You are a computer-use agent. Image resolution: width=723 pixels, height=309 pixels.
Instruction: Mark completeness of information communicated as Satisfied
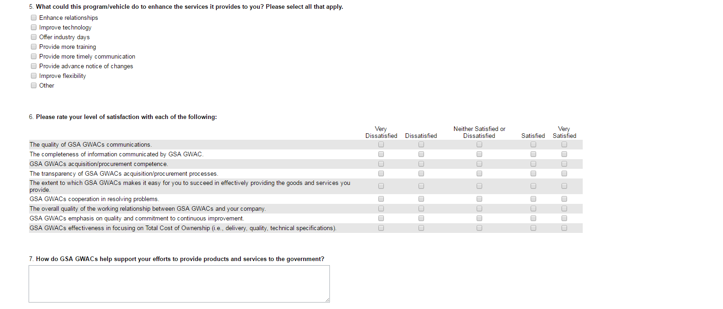533,154
